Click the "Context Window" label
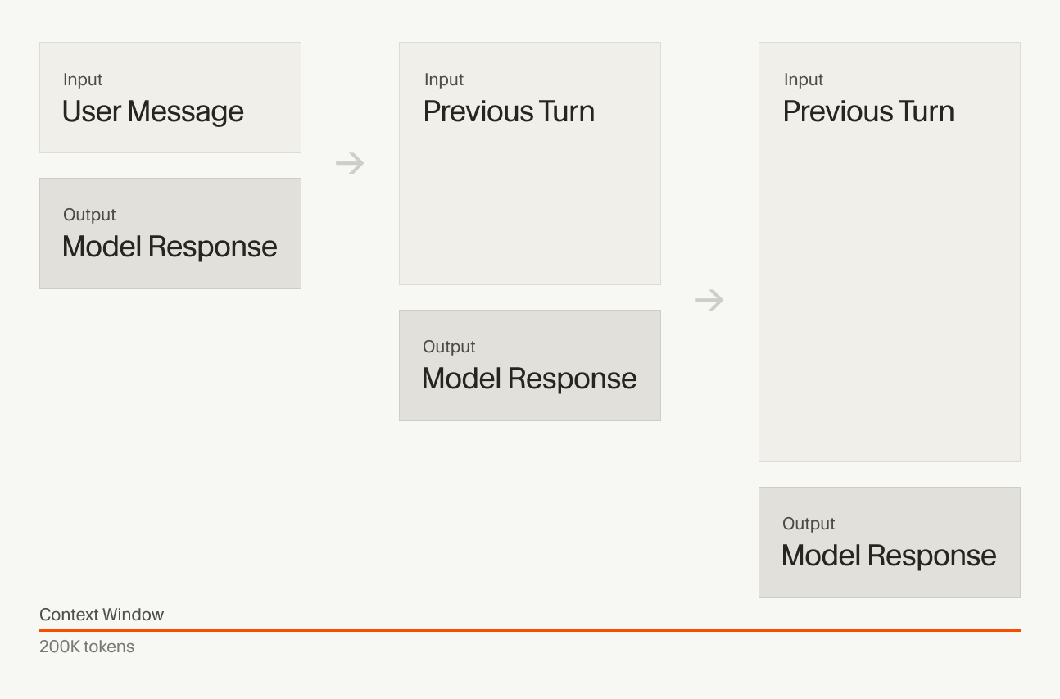This screenshot has height=699, width=1060. coord(102,615)
